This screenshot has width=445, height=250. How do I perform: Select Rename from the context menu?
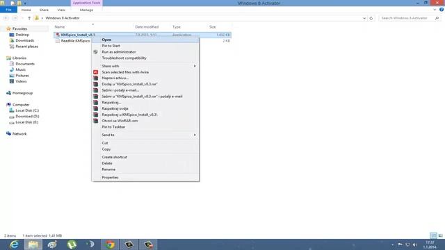tap(145, 169)
